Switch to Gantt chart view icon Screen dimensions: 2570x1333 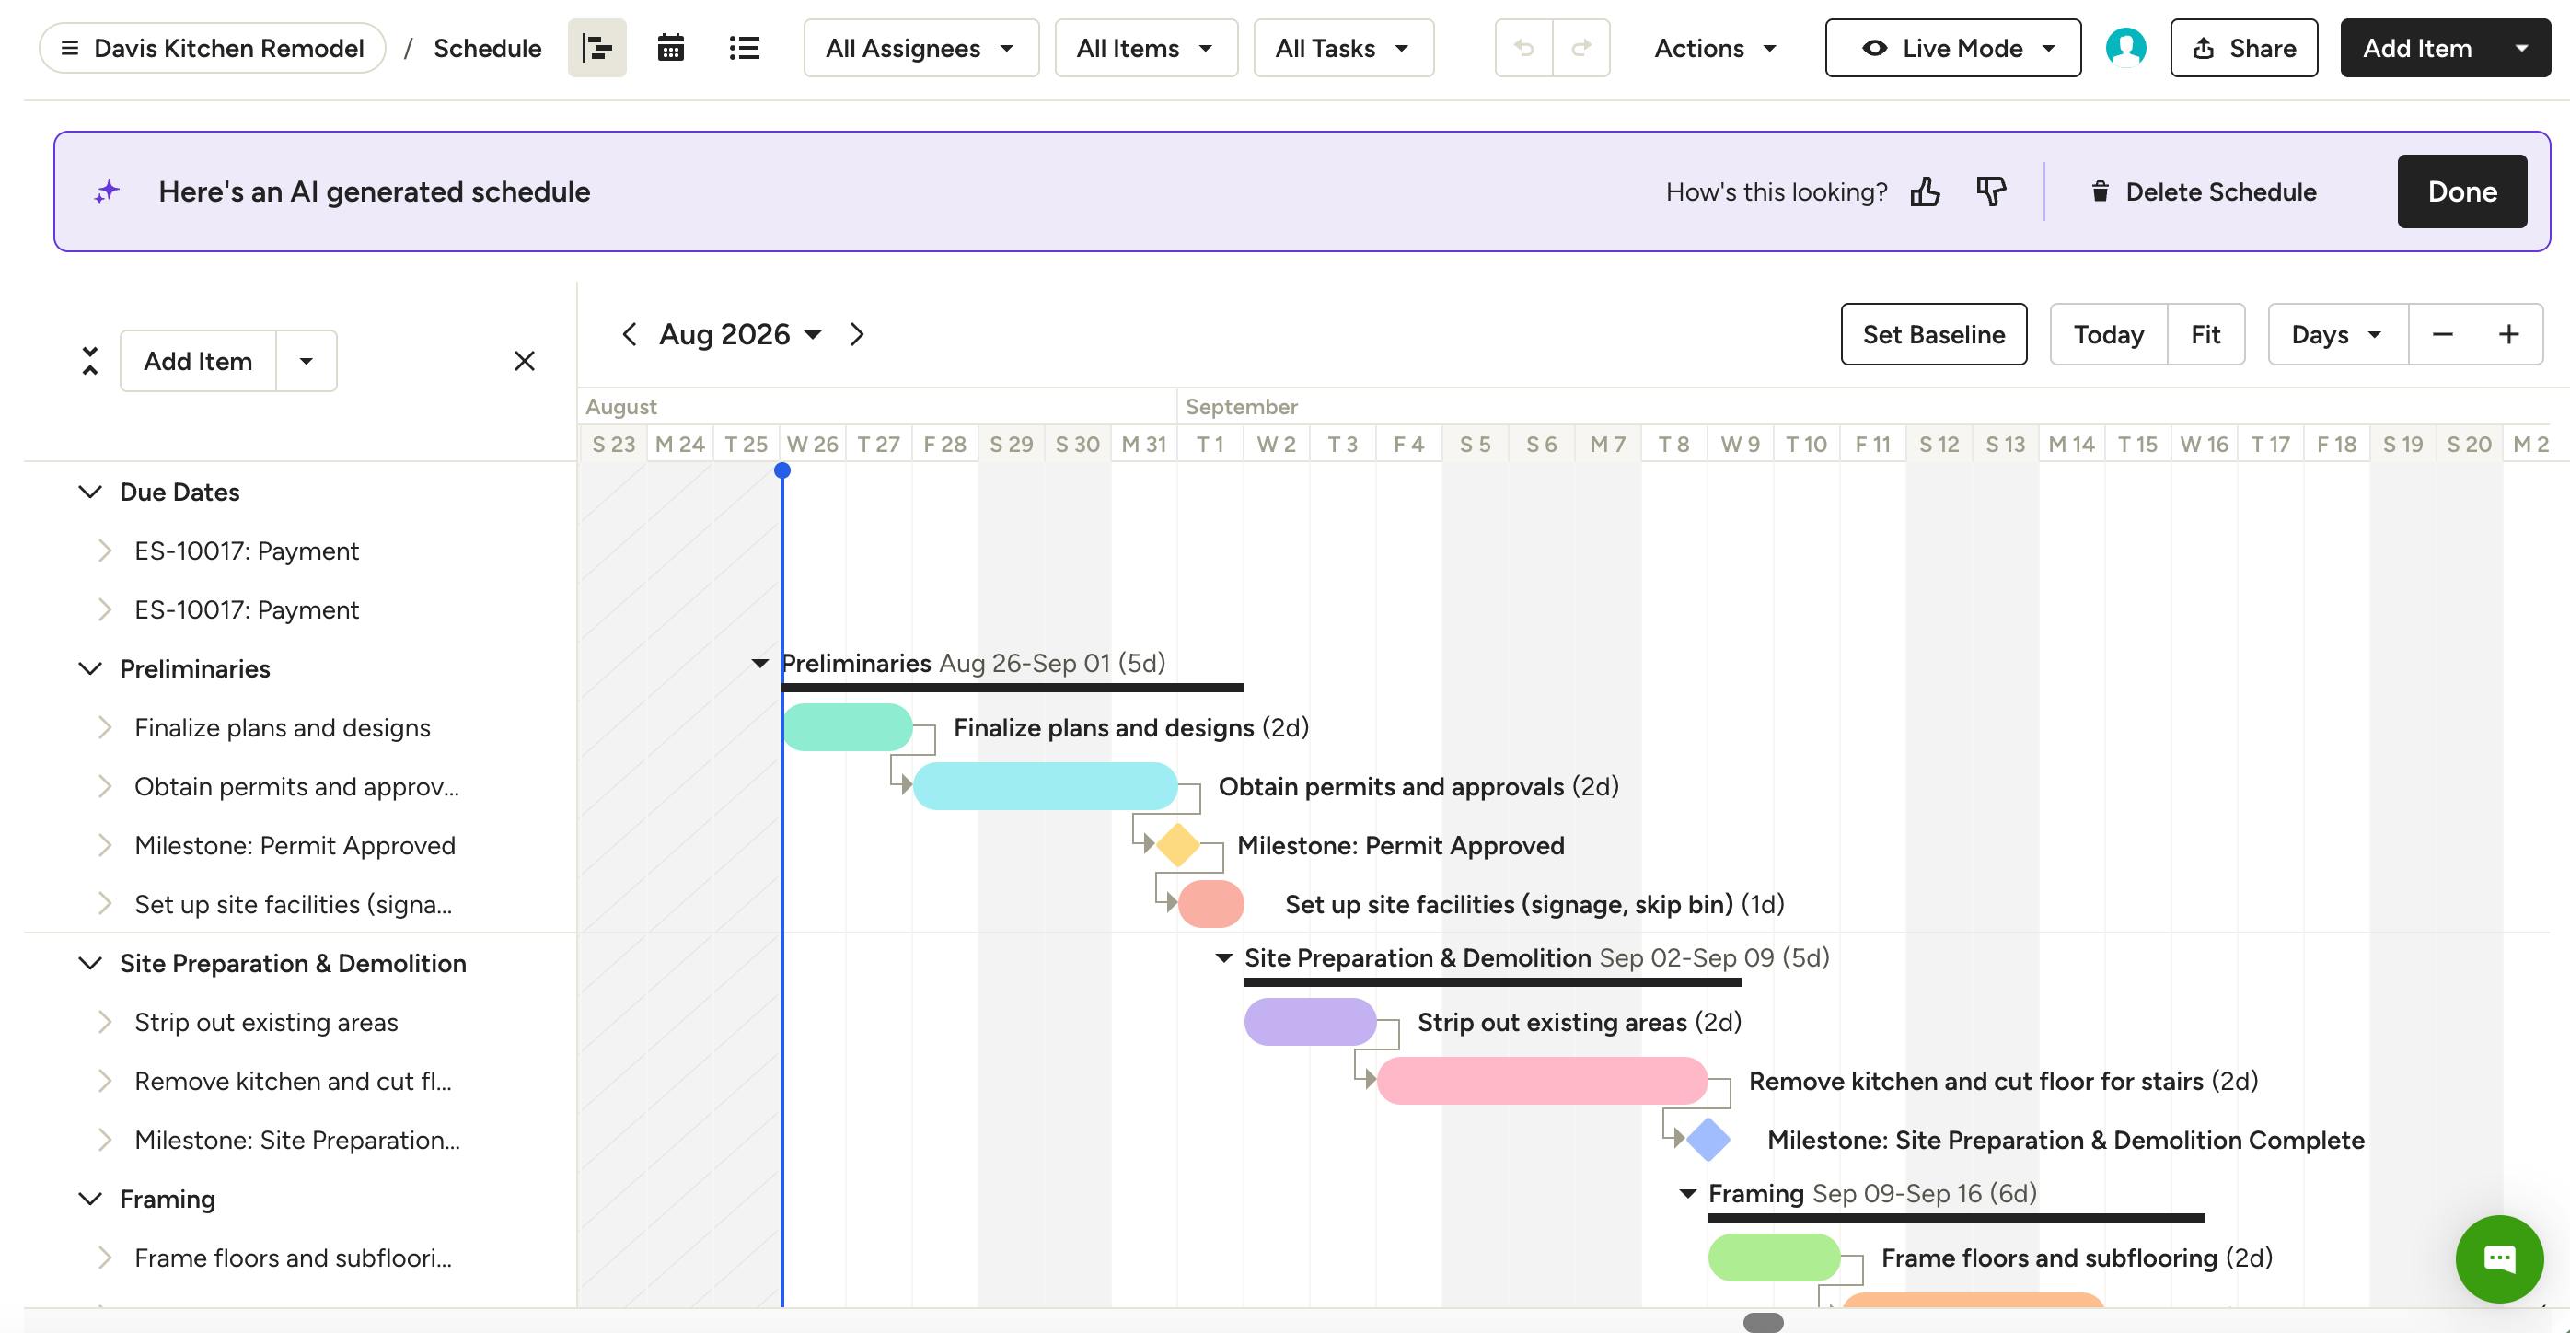pos(596,48)
